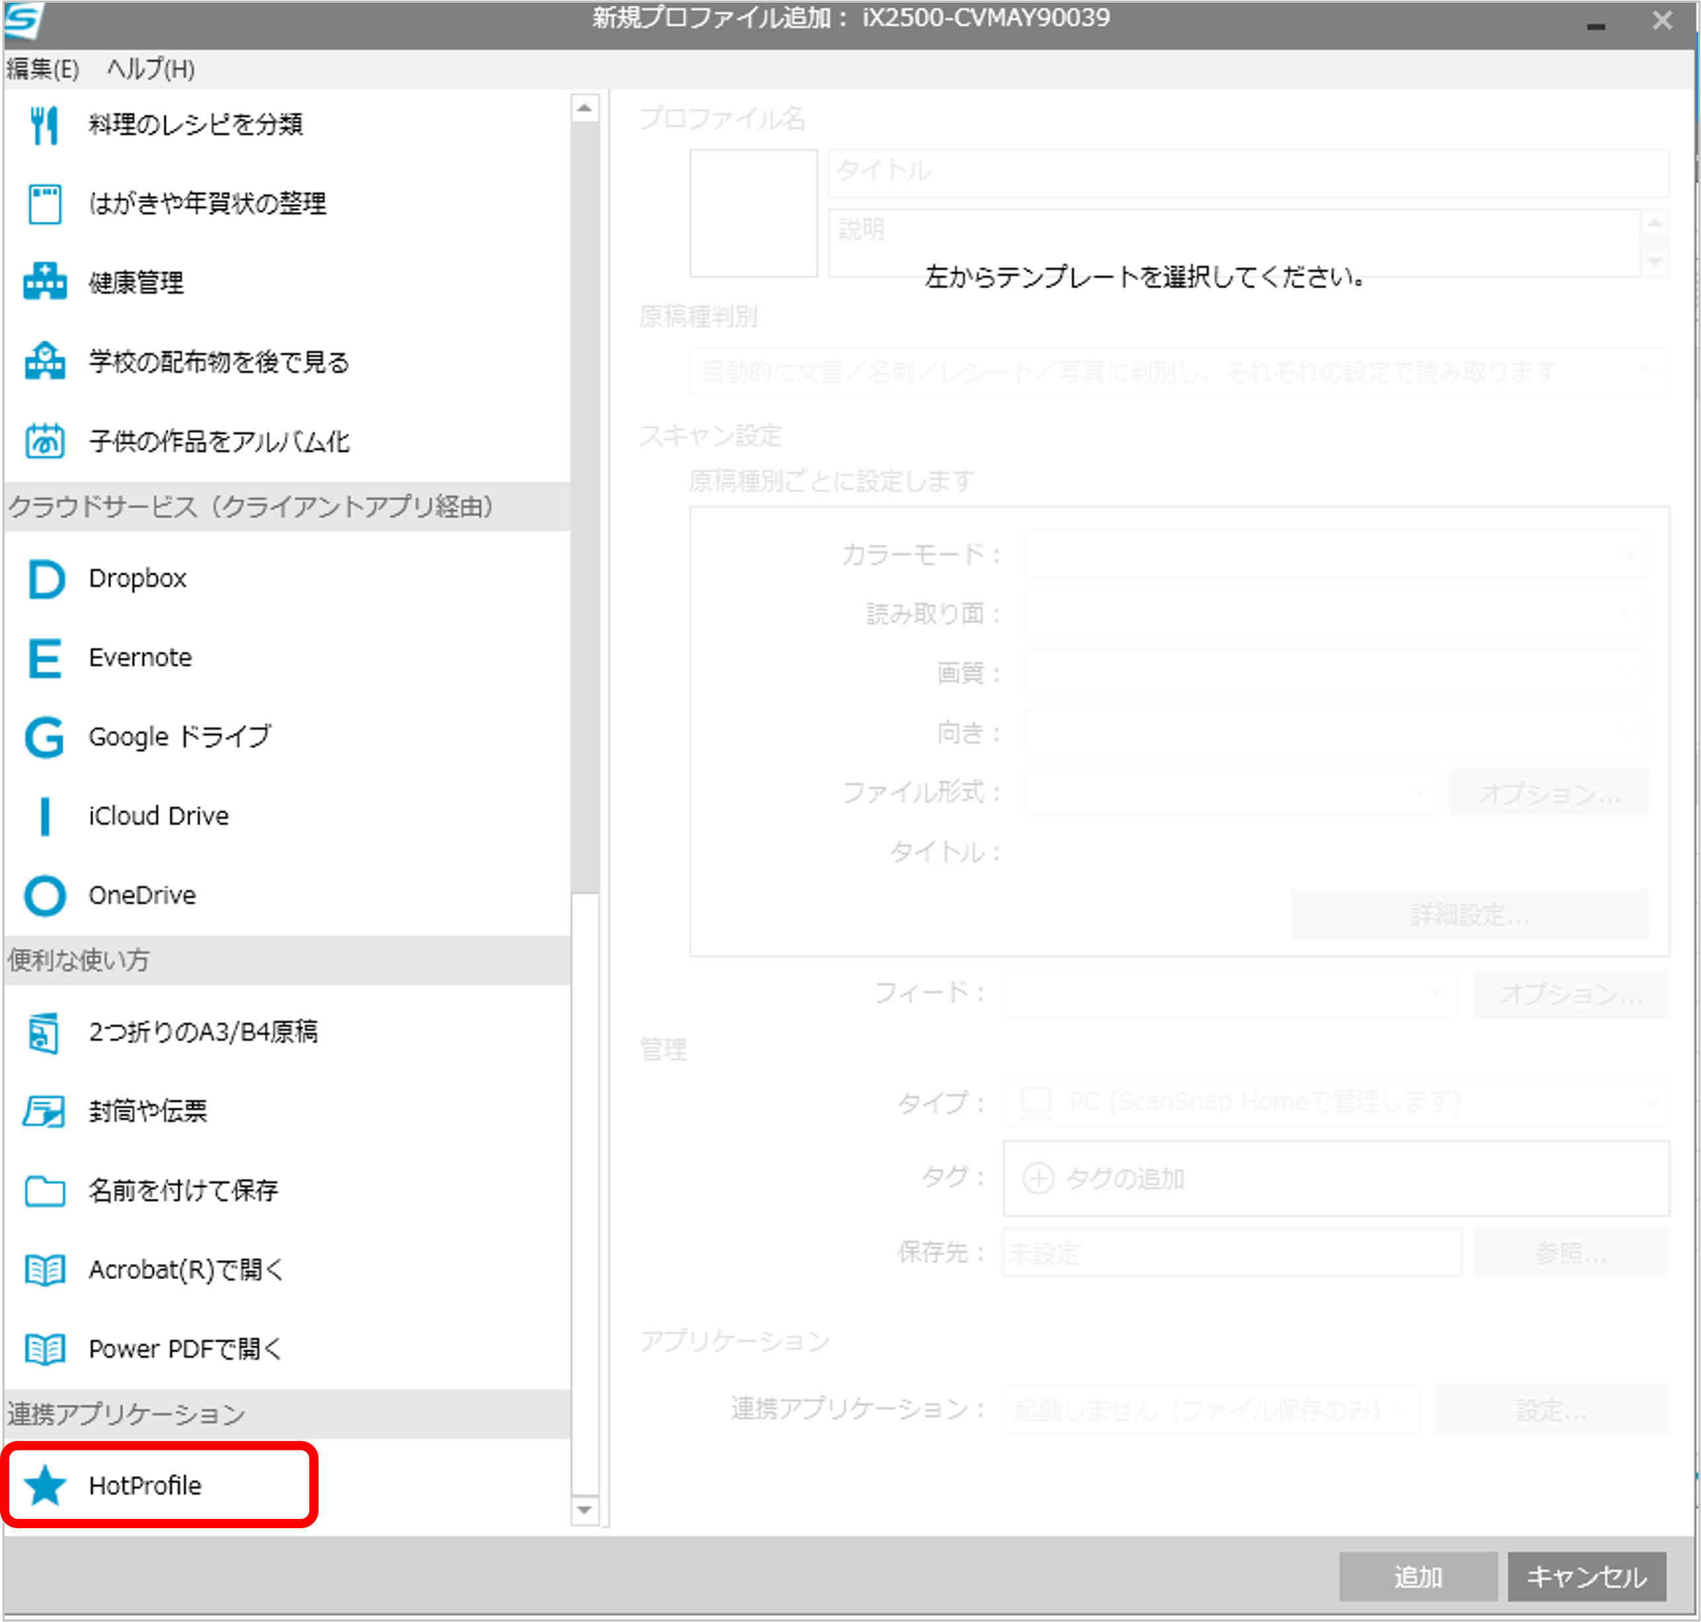The height and width of the screenshot is (1622, 1701).
Task: Select the iCloud Drive template
Action: point(158,816)
